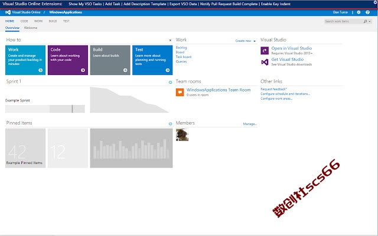Viewport: 378px width, 236px height.
Task: Select the Overview tab
Action: coord(12,28)
